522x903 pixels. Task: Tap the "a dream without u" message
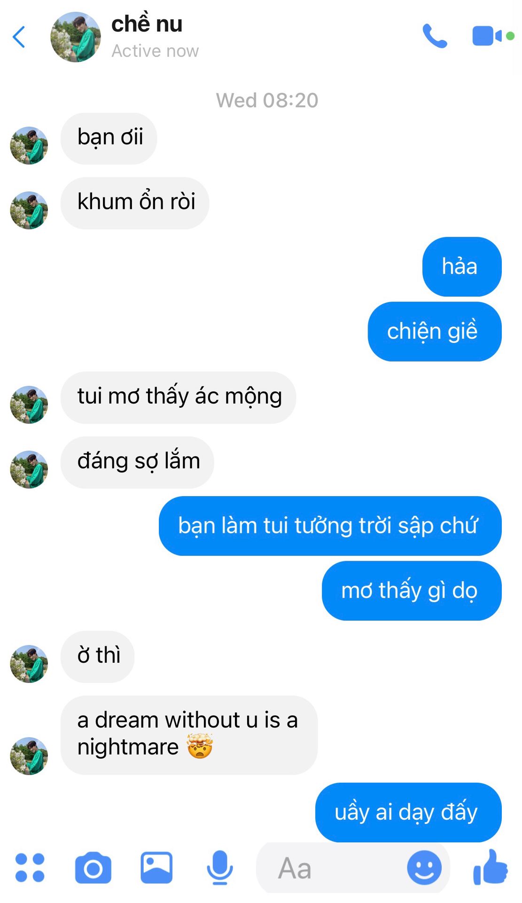pyautogui.click(x=189, y=735)
